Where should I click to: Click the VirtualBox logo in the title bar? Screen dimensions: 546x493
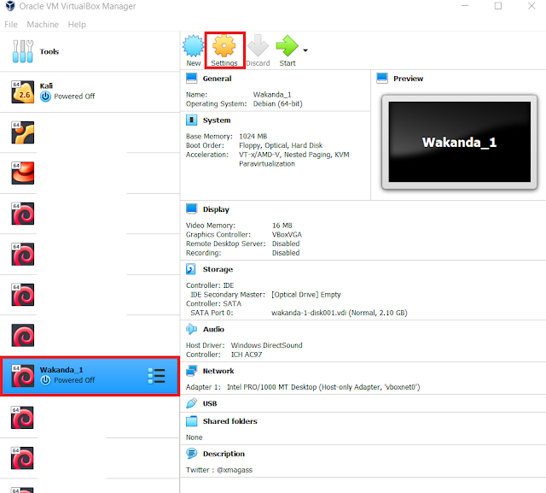coord(10,6)
